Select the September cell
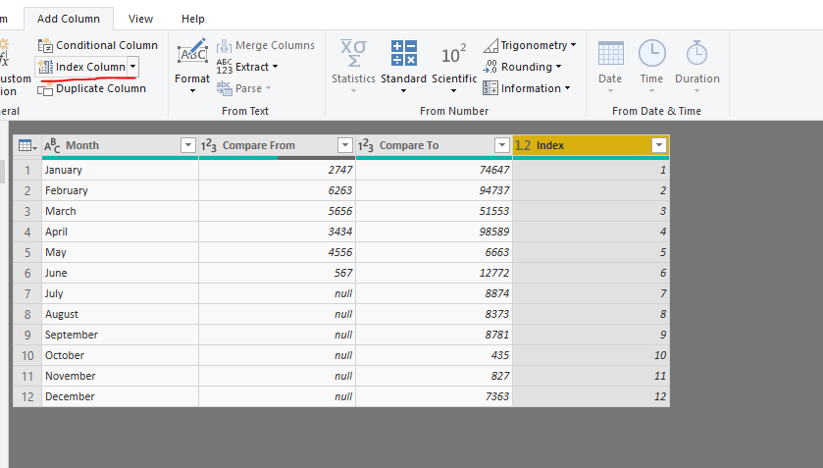Viewport: 823px width, 468px height. click(x=120, y=335)
